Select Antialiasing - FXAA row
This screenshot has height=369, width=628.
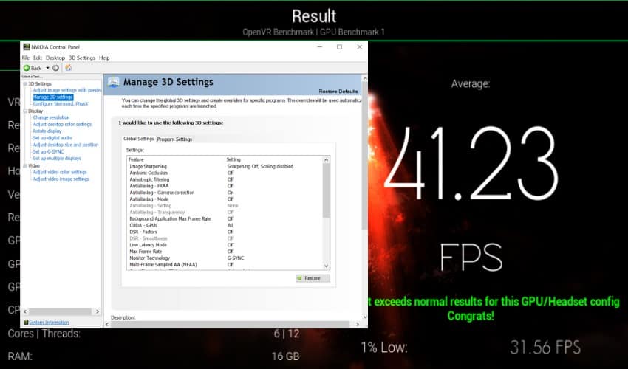(x=225, y=186)
